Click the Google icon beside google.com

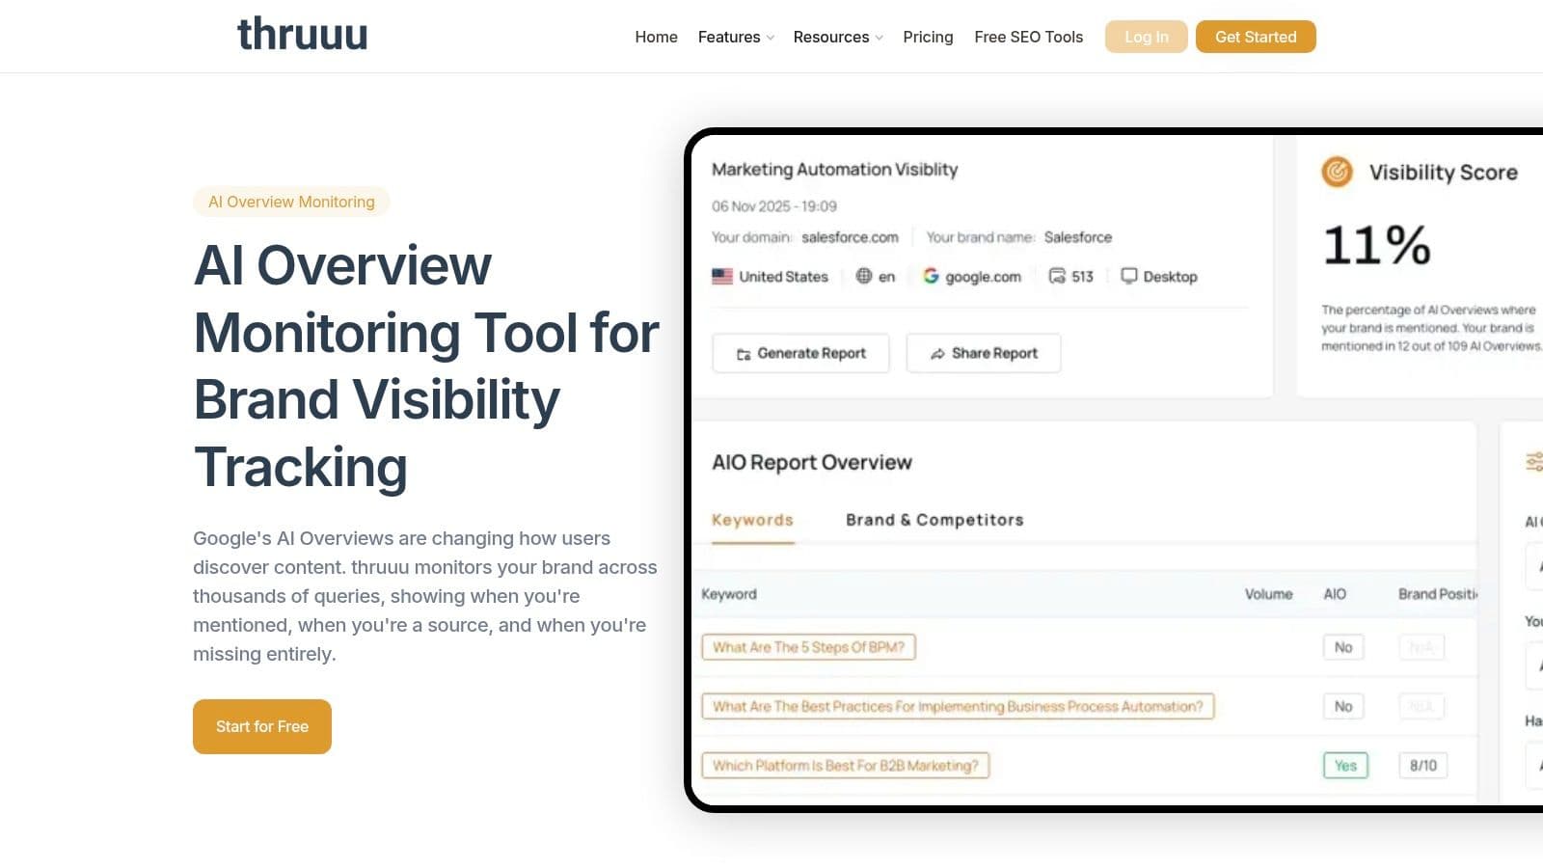(x=930, y=276)
